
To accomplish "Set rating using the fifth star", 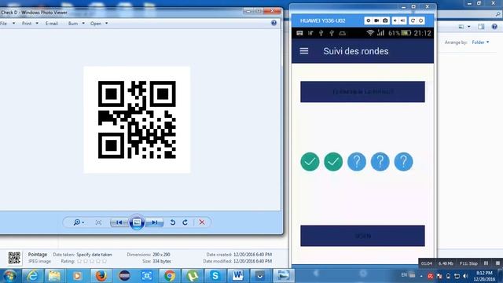I will tap(105, 262).
